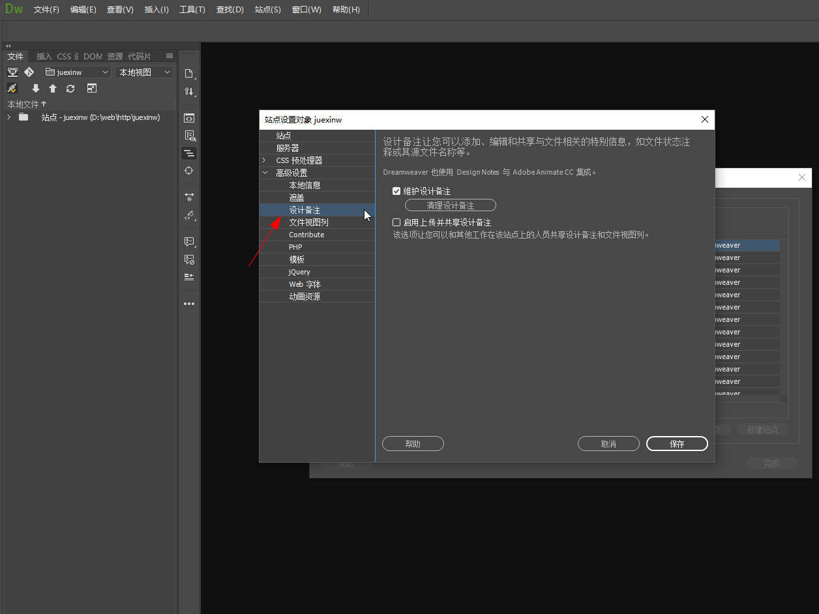The width and height of the screenshot is (819, 614).
Task: Select Web 字体 in the settings list
Action: click(x=317, y=284)
